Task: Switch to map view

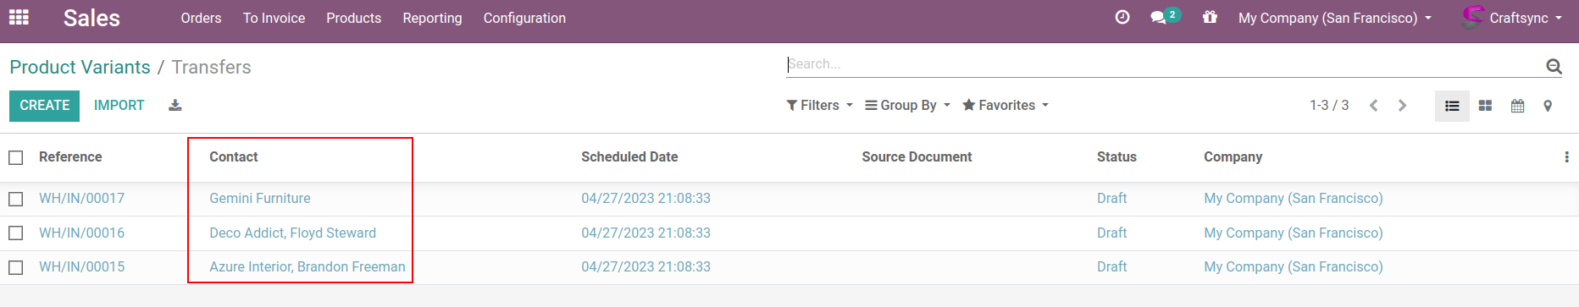Action: (x=1548, y=106)
